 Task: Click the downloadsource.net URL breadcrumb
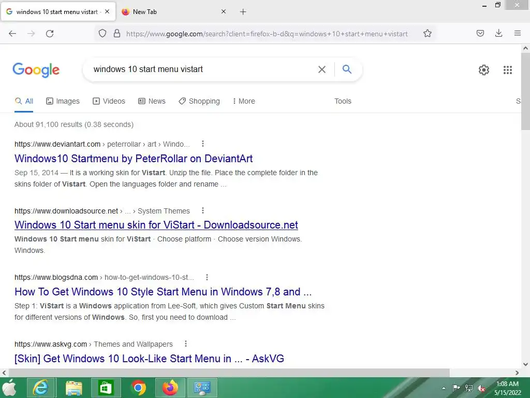[102, 211]
